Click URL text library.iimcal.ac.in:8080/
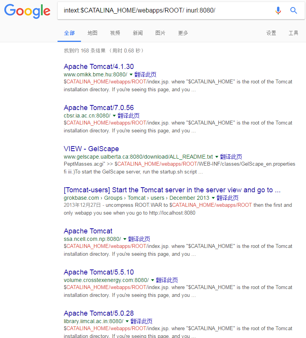306x338 pixels. point(94,322)
